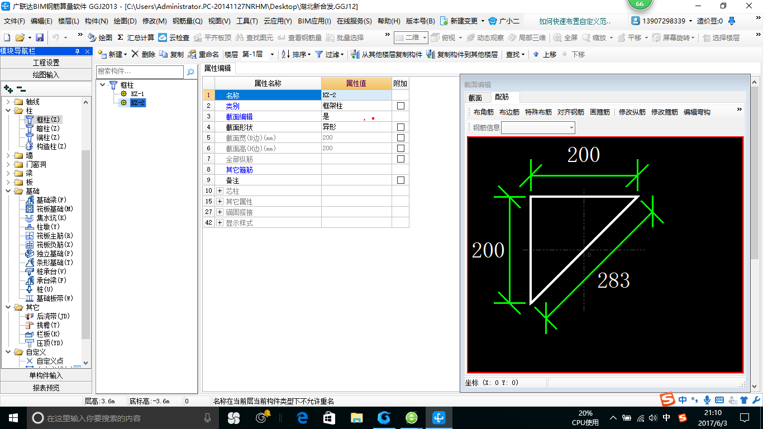Expand 芯柱 property group
This screenshot has height=429, width=763.
pyautogui.click(x=220, y=191)
